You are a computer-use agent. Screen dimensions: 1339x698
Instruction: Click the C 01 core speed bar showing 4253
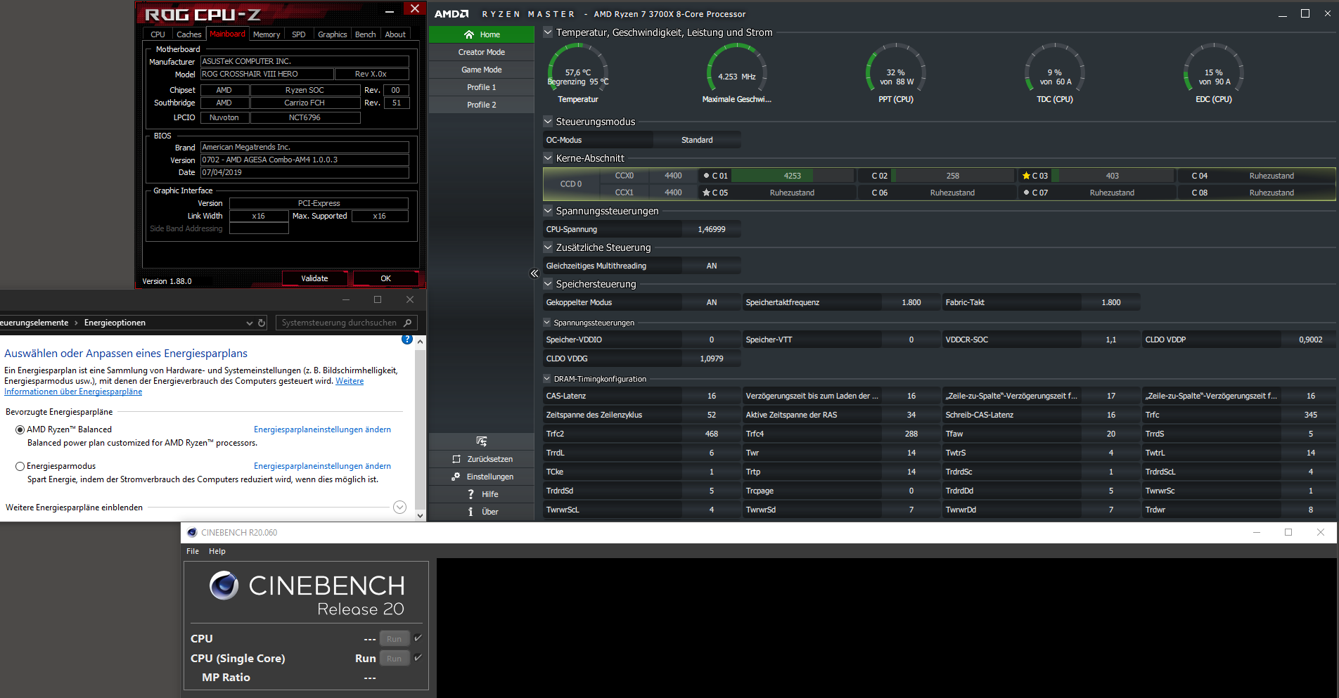click(793, 176)
